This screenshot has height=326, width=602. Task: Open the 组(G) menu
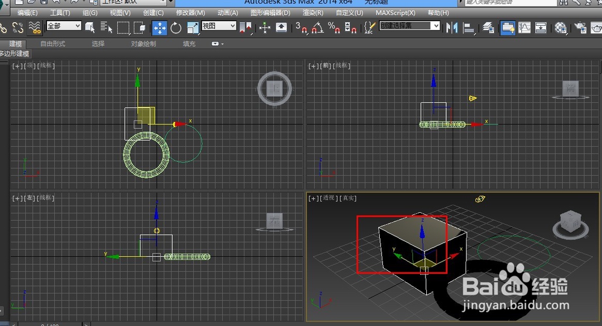pos(90,13)
